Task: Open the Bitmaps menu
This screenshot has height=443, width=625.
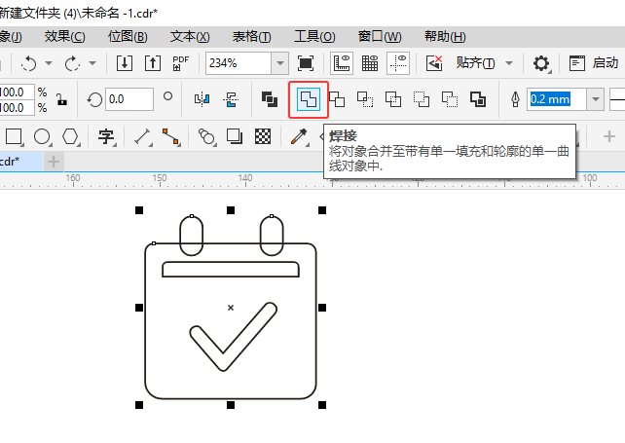Action: (x=128, y=37)
